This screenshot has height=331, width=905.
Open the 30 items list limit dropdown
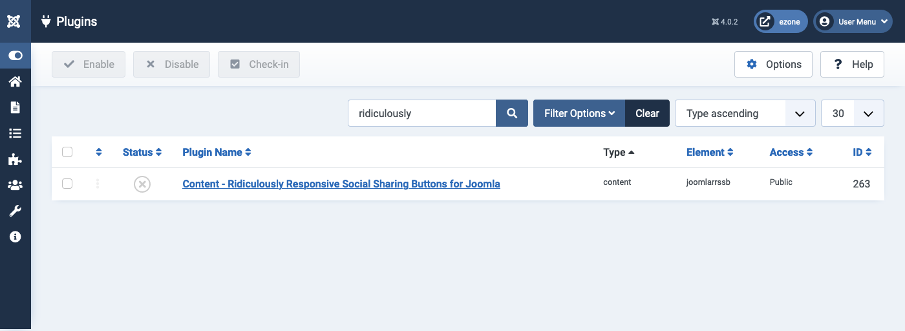(852, 113)
